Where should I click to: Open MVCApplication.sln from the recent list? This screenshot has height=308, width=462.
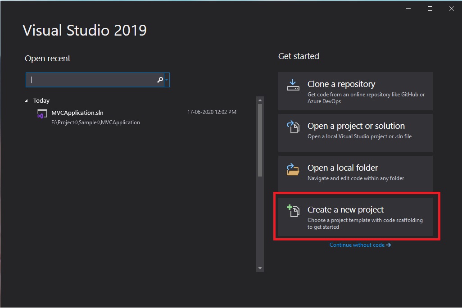[x=137, y=117]
